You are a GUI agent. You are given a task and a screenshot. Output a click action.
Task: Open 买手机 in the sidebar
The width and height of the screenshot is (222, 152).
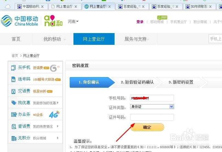click(24, 68)
